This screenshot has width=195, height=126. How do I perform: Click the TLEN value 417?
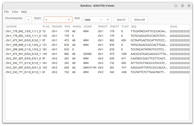click(124, 59)
